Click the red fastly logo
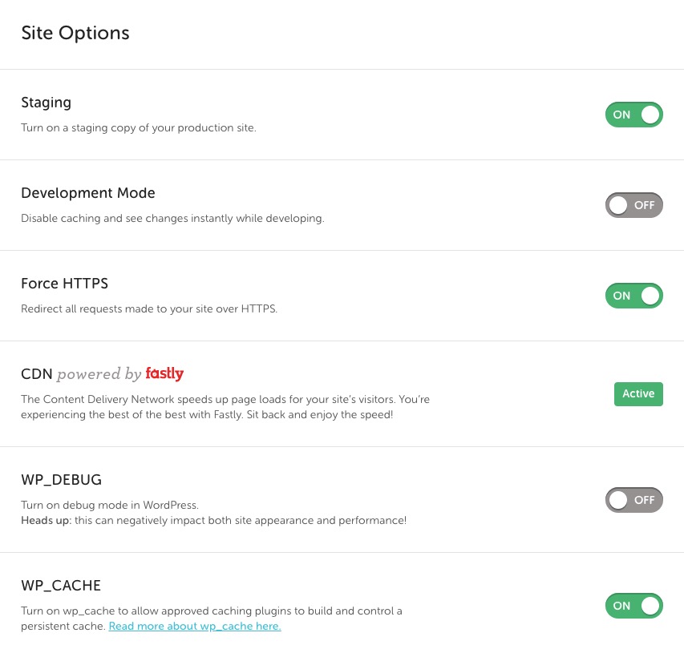The width and height of the screenshot is (684, 653). [164, 373]
